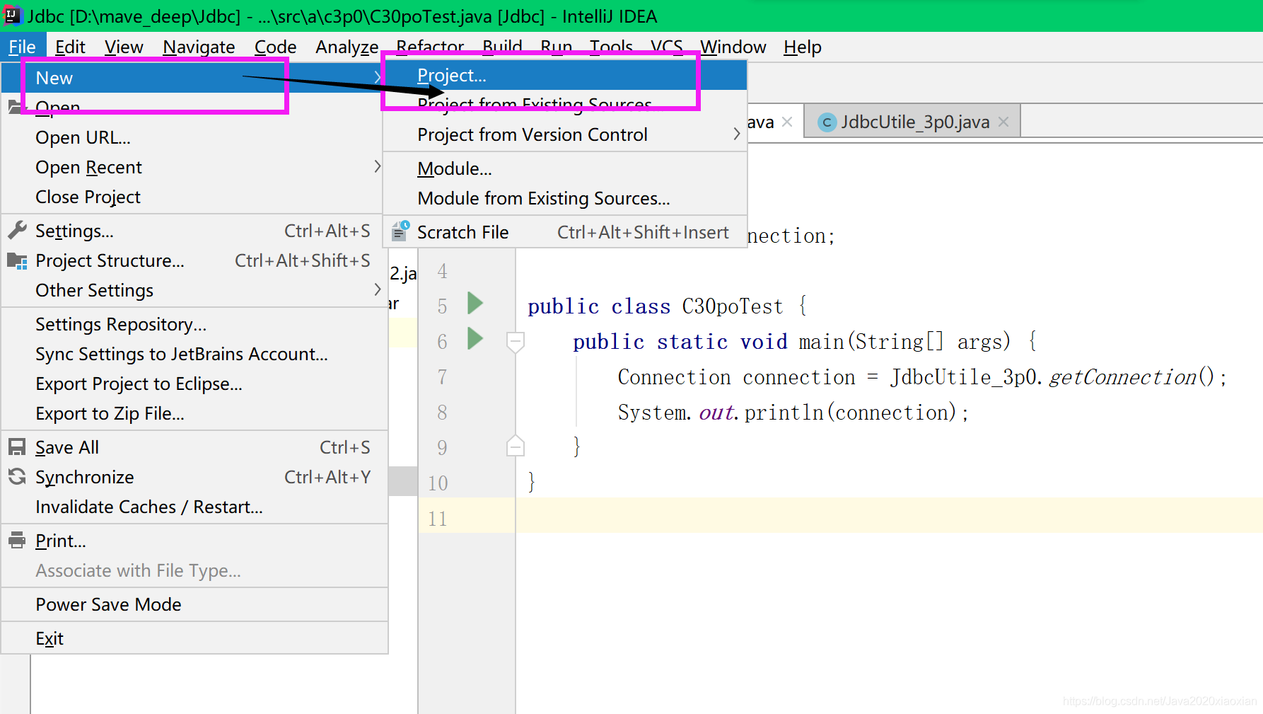Open the Help menu
The width and height of the screenshot is (1263, 714).
tap(802, 47)
